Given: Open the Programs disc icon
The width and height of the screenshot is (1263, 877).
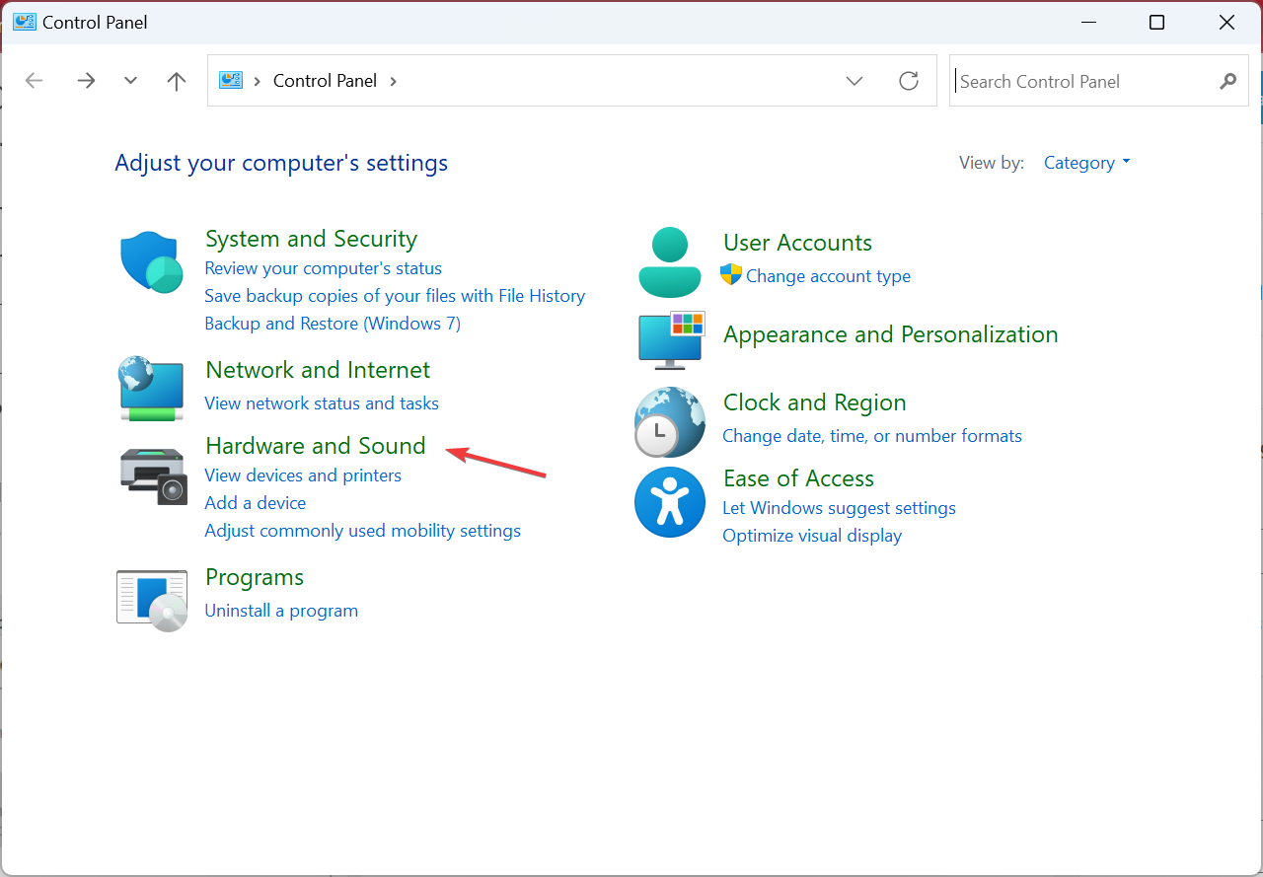Looking at the screenshot, I should [152, 600].
